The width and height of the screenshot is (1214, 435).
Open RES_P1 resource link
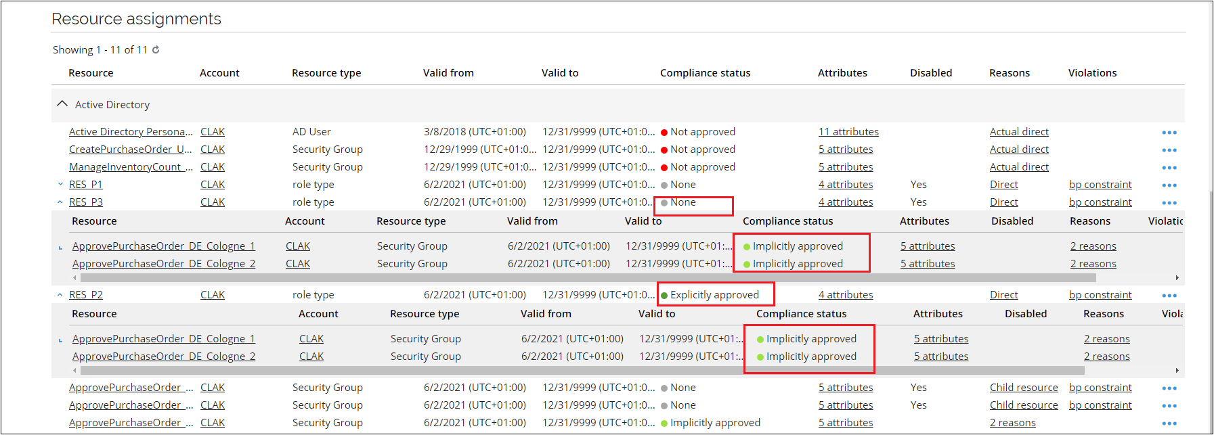click(x=86, y=185)
